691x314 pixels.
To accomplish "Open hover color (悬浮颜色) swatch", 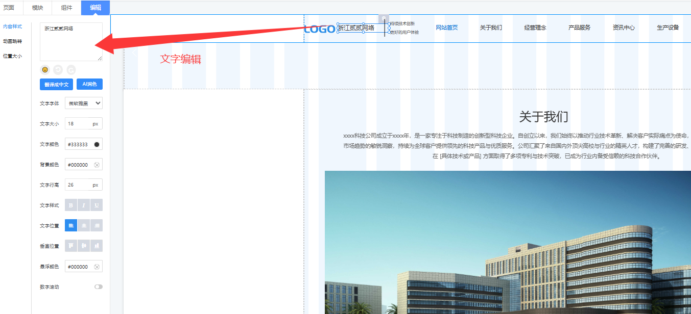I will 97,267.
